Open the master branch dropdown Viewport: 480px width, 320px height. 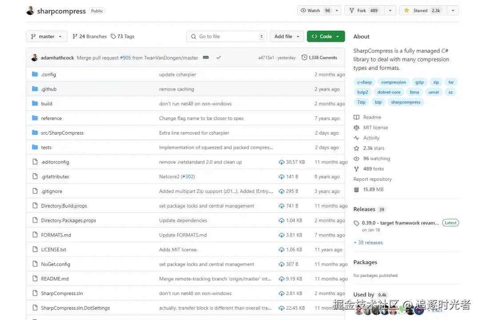point(46,36)
